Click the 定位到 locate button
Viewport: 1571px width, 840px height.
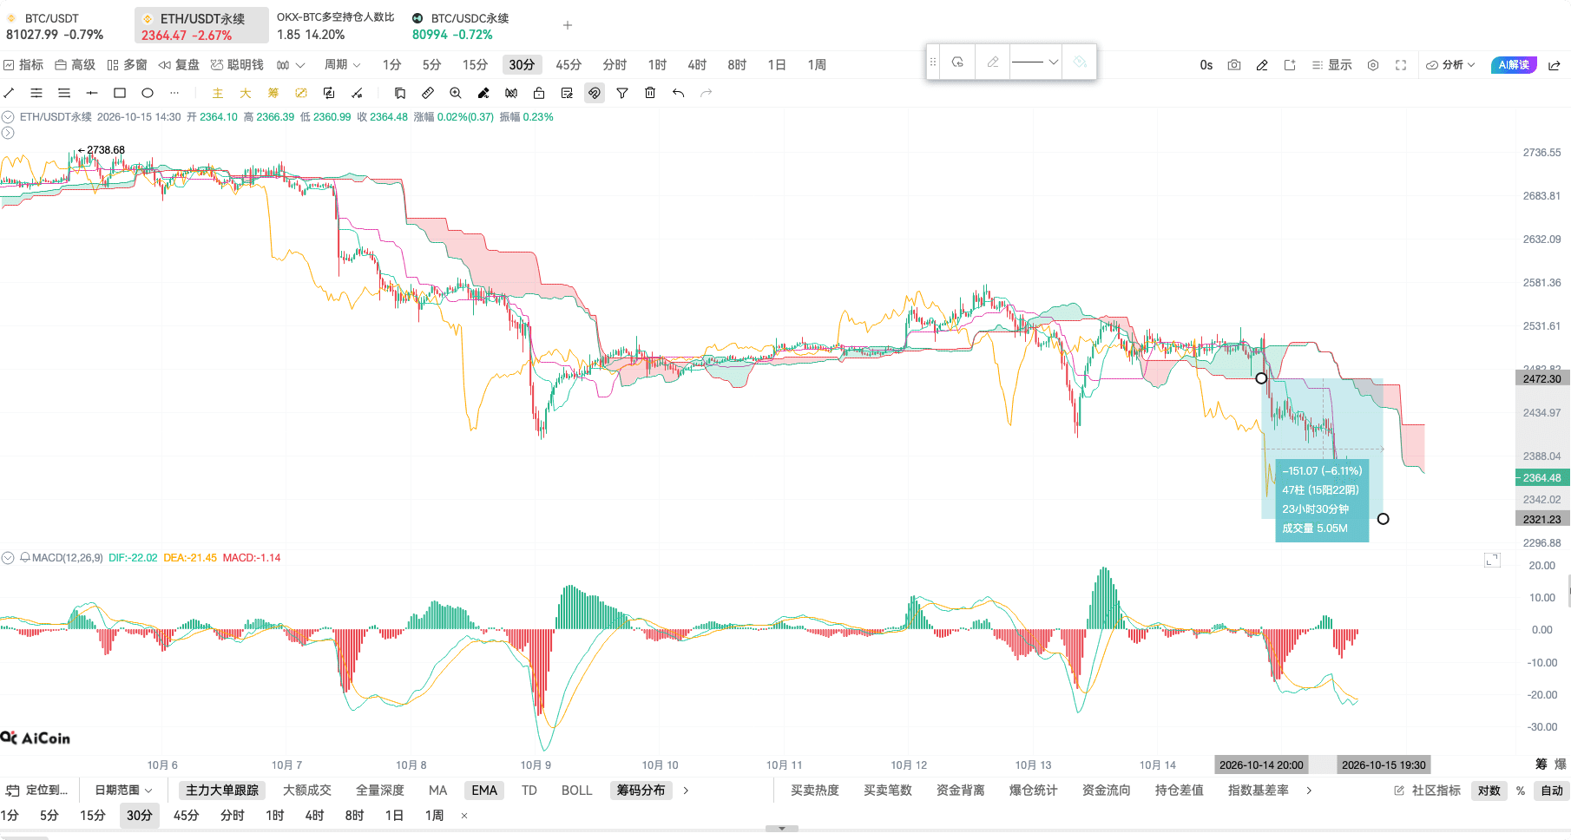coord(37,791)
